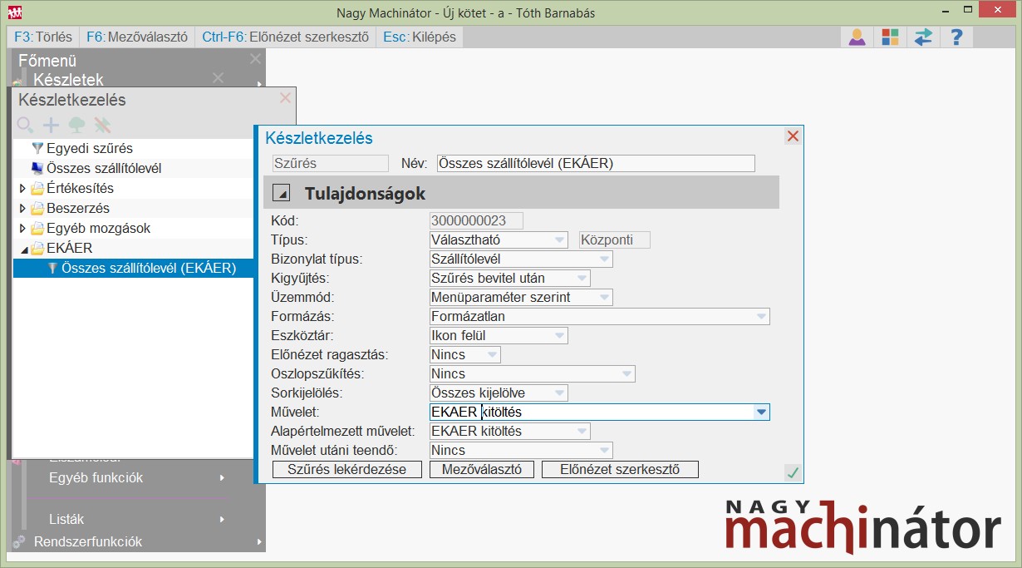This screenshot has height=568, width=1022.
Task: Click the green tree icon in Készletkezelés panel
Action: click(76, 125)
